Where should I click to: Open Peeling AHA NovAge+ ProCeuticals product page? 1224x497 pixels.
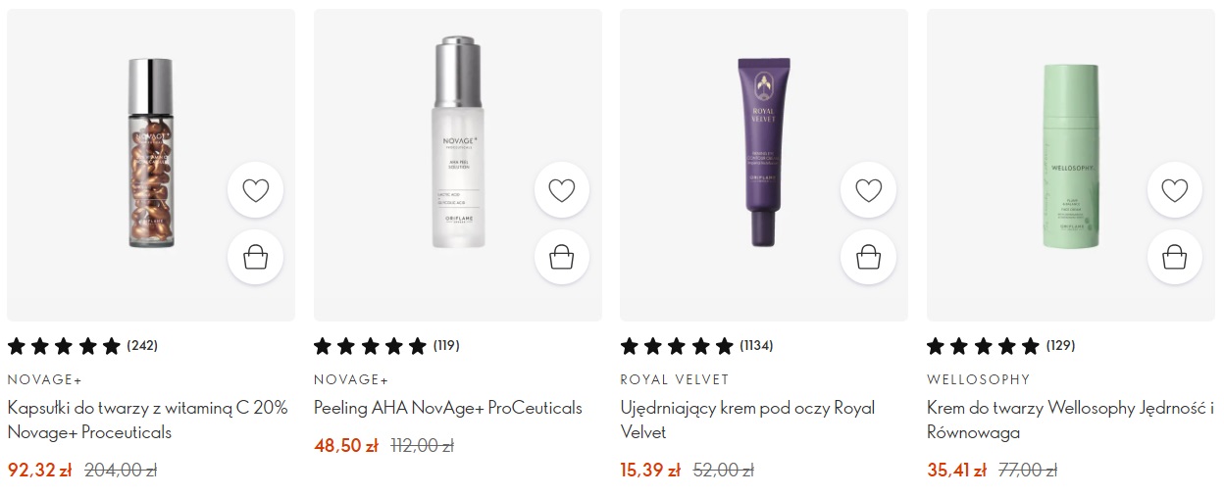448,408
